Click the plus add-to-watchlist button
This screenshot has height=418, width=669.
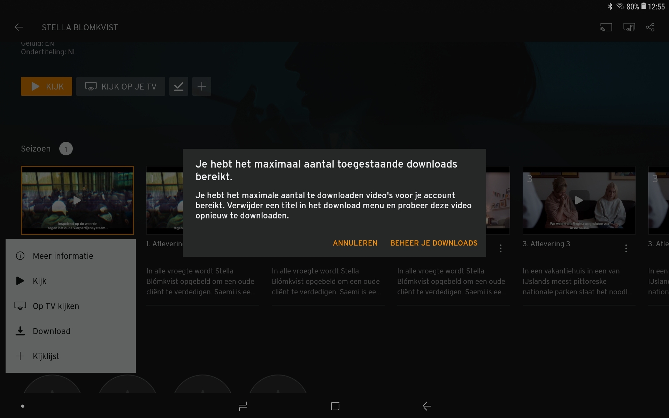click(202, 86)
